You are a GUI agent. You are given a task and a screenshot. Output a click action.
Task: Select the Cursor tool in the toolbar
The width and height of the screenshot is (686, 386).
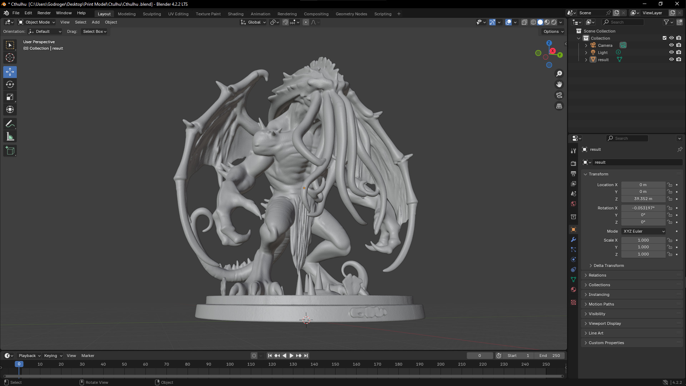pyautogui.click(x=10, y=58)
